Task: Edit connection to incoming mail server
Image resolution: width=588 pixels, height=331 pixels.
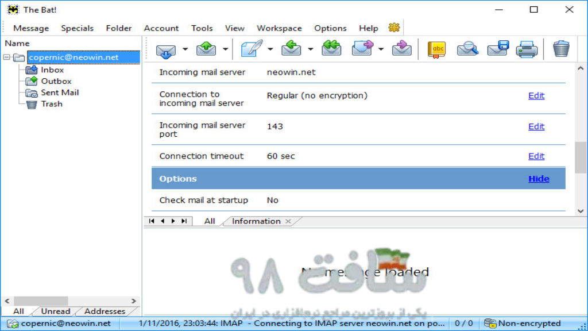Action: click(x=536, y=96)
